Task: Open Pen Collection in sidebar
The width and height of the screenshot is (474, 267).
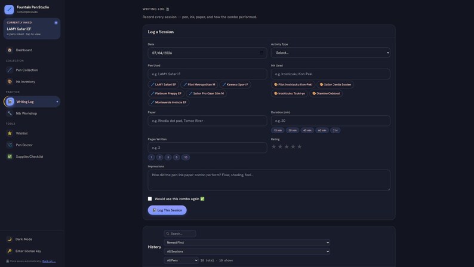Action: [32, 70]
